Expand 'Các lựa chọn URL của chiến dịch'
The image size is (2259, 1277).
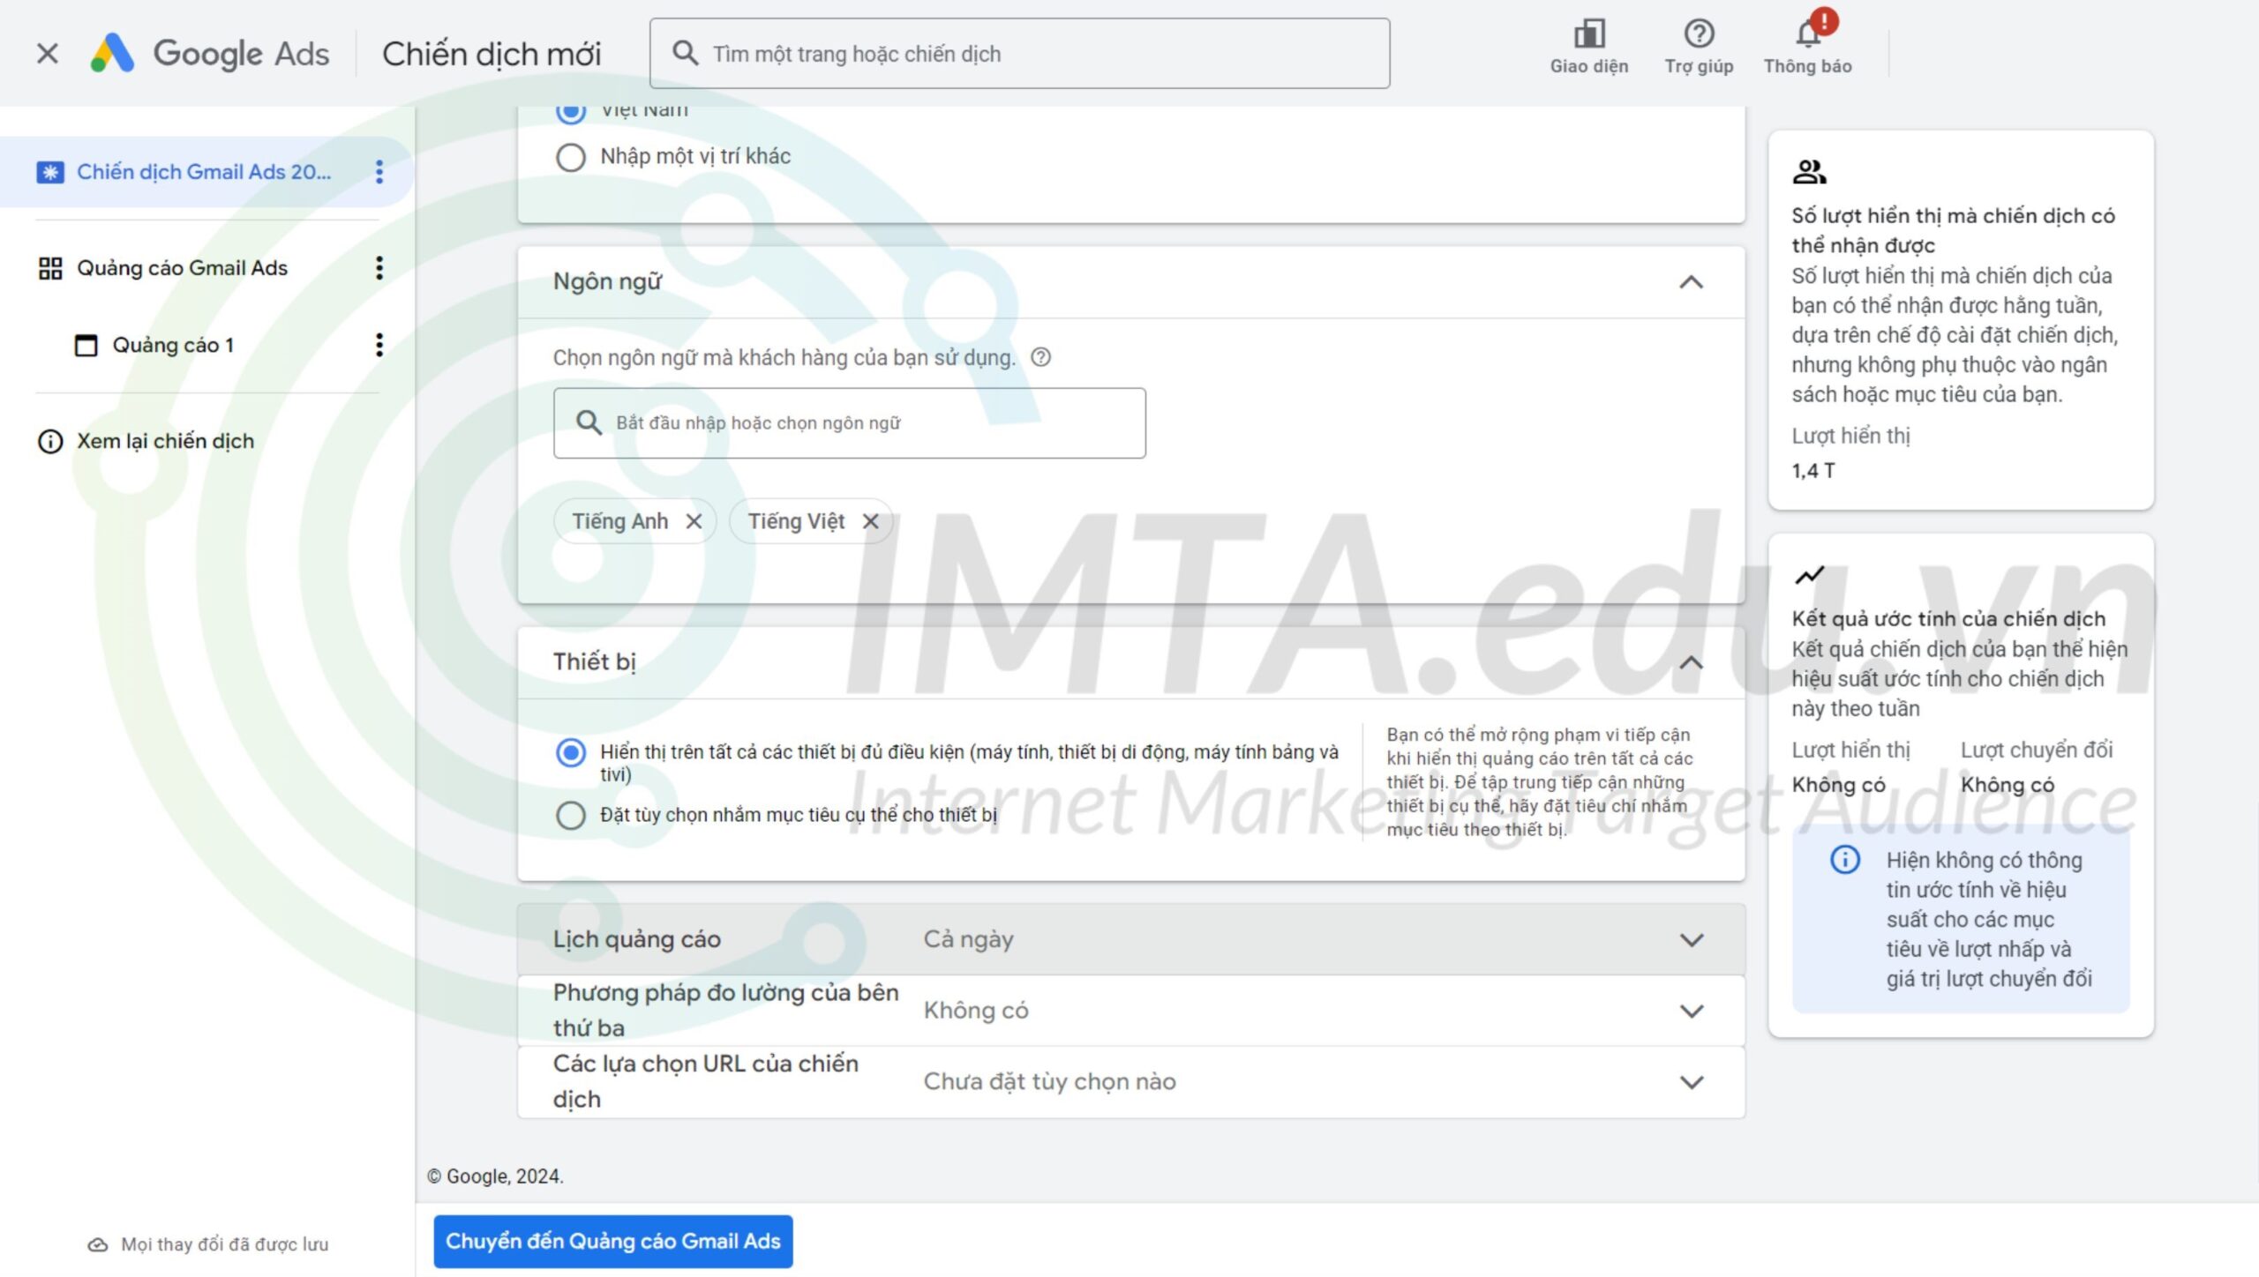pyautogui.click(x=1131, y=1082)
